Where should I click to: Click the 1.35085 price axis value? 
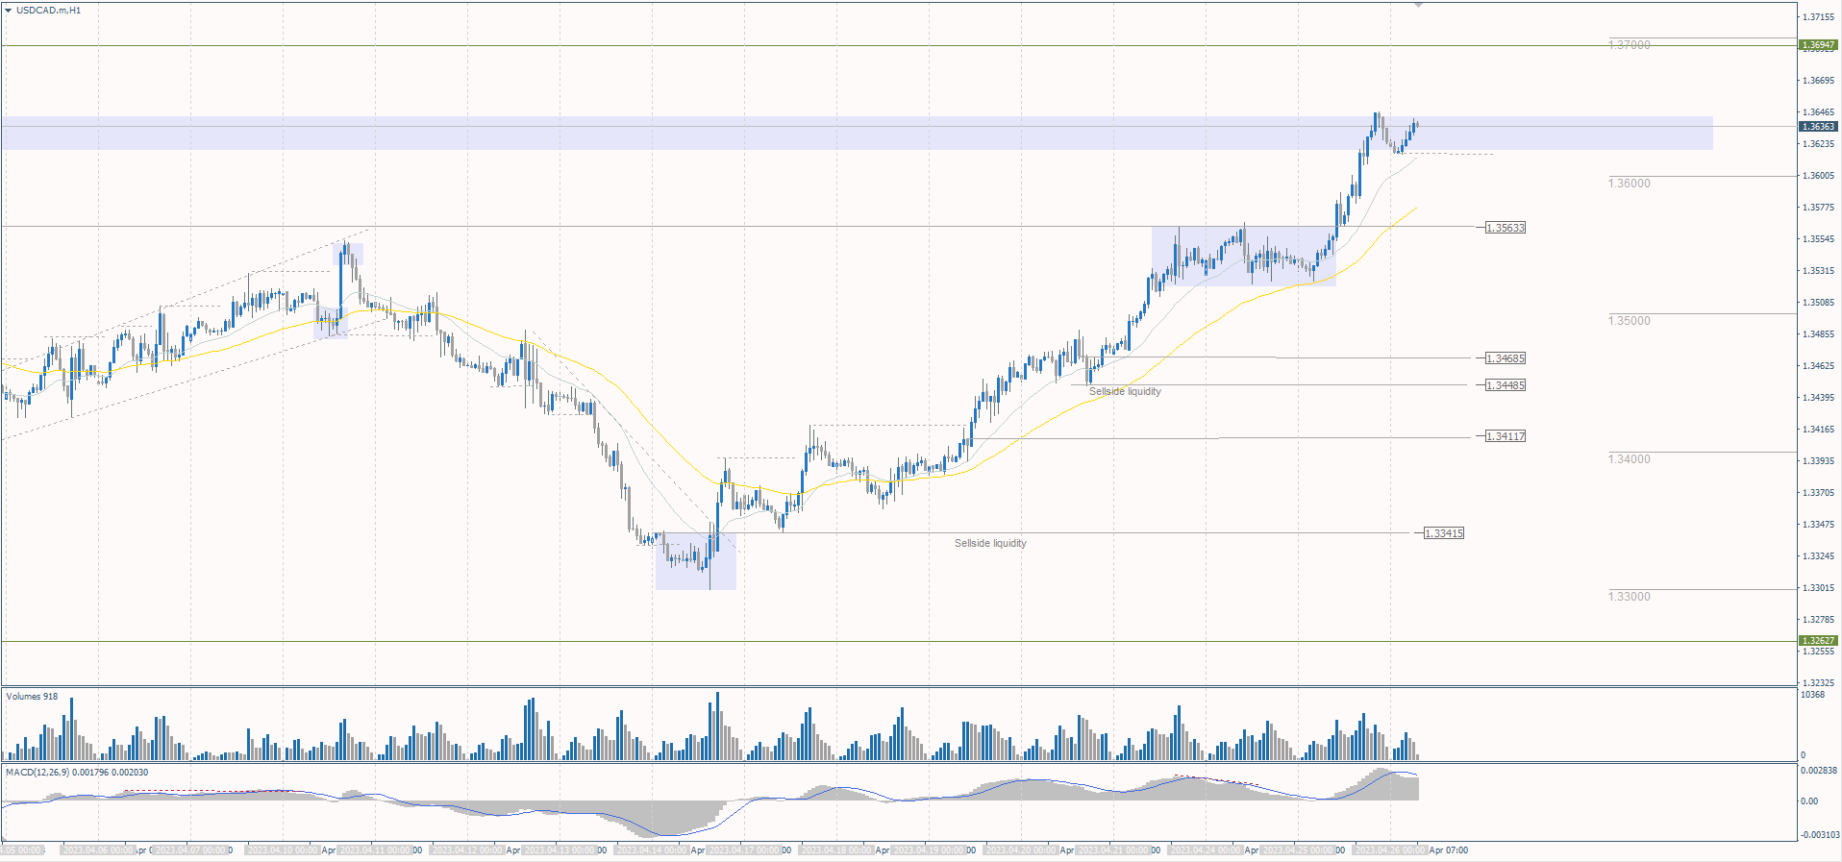(x=1818, y=303)
